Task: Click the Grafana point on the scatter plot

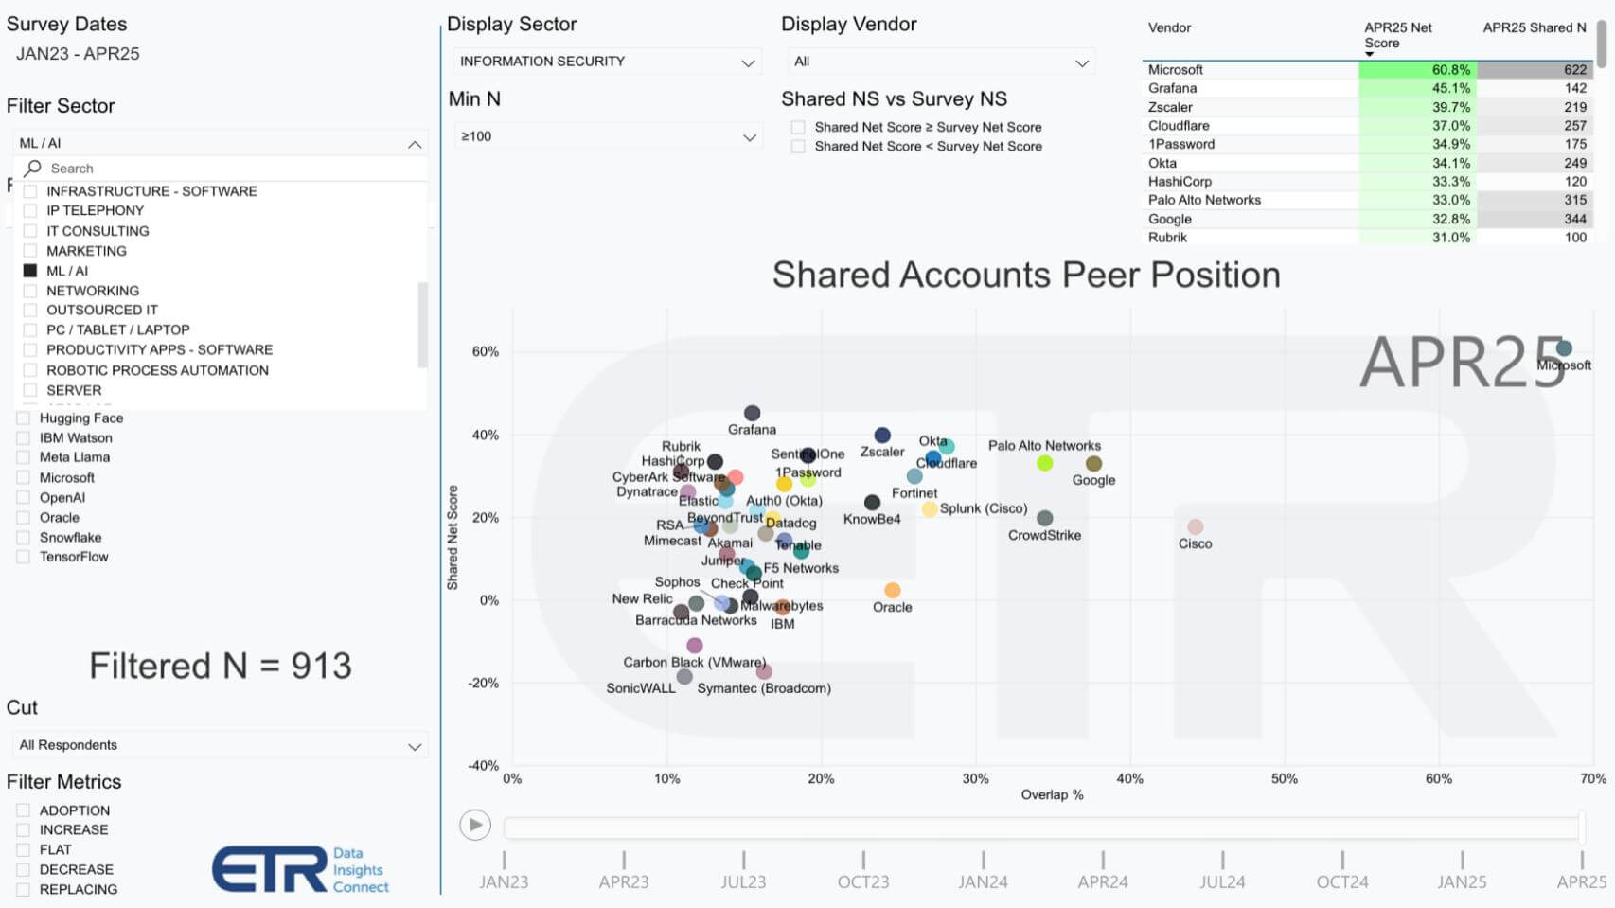Action: 751,413
